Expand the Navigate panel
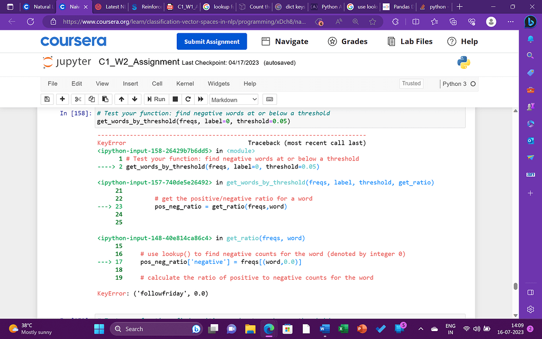Screen dimensions: 542x339 (x=285, y=41)
